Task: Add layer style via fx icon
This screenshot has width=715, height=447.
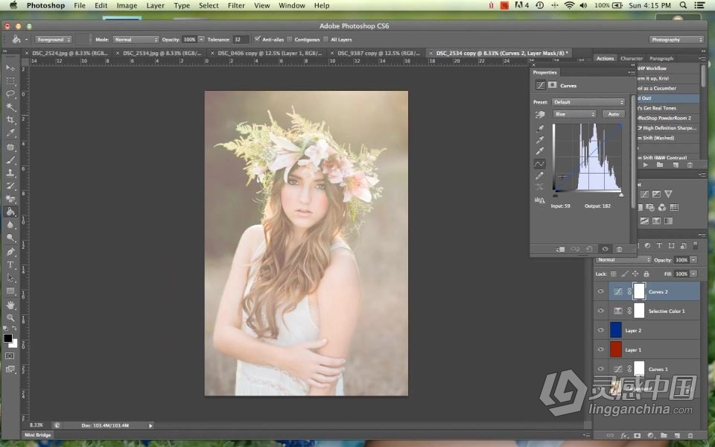Action: click(x=624, y=436)
